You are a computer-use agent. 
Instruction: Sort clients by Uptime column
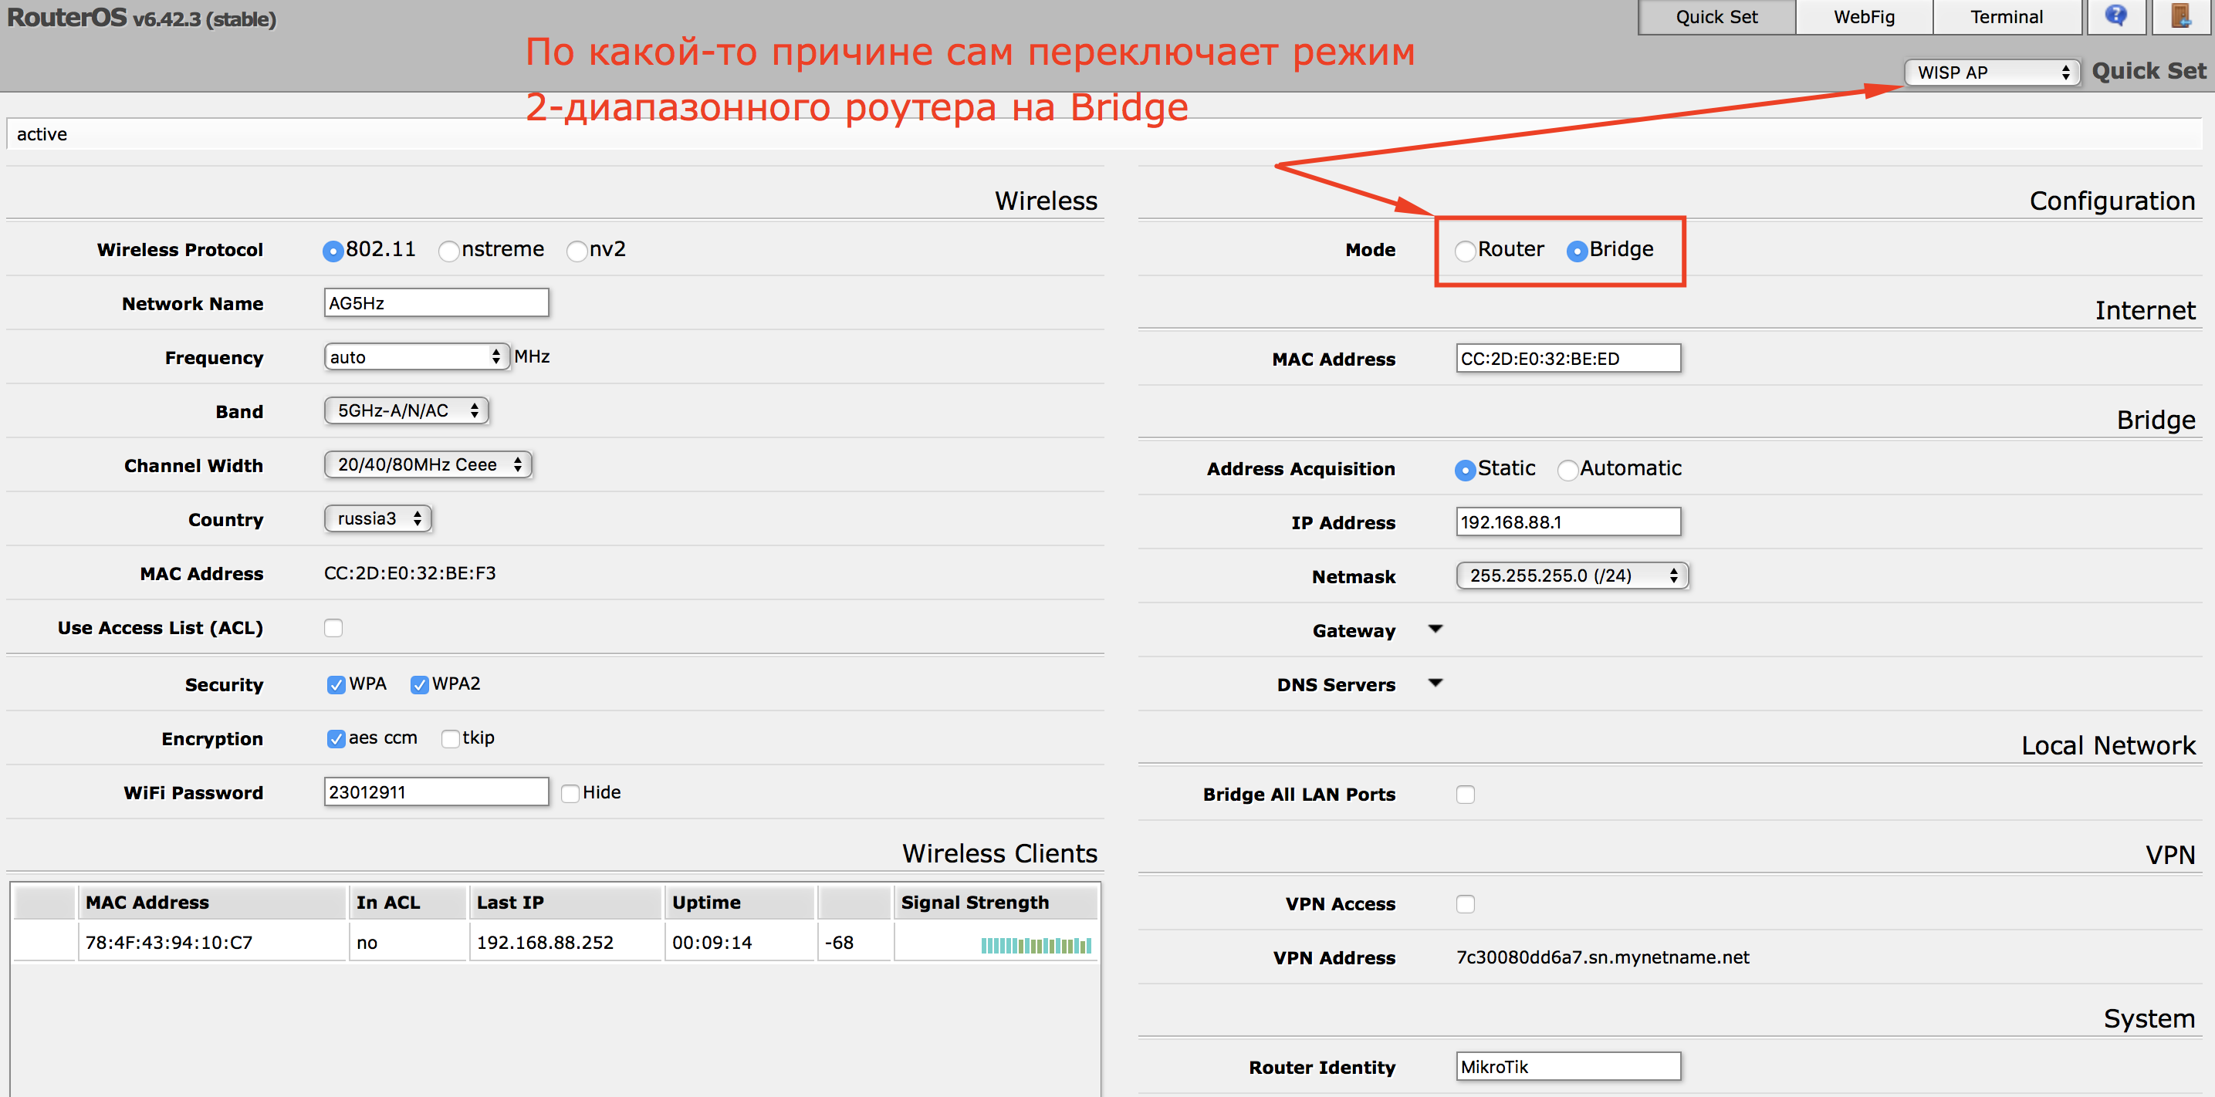tap(739, 903)
